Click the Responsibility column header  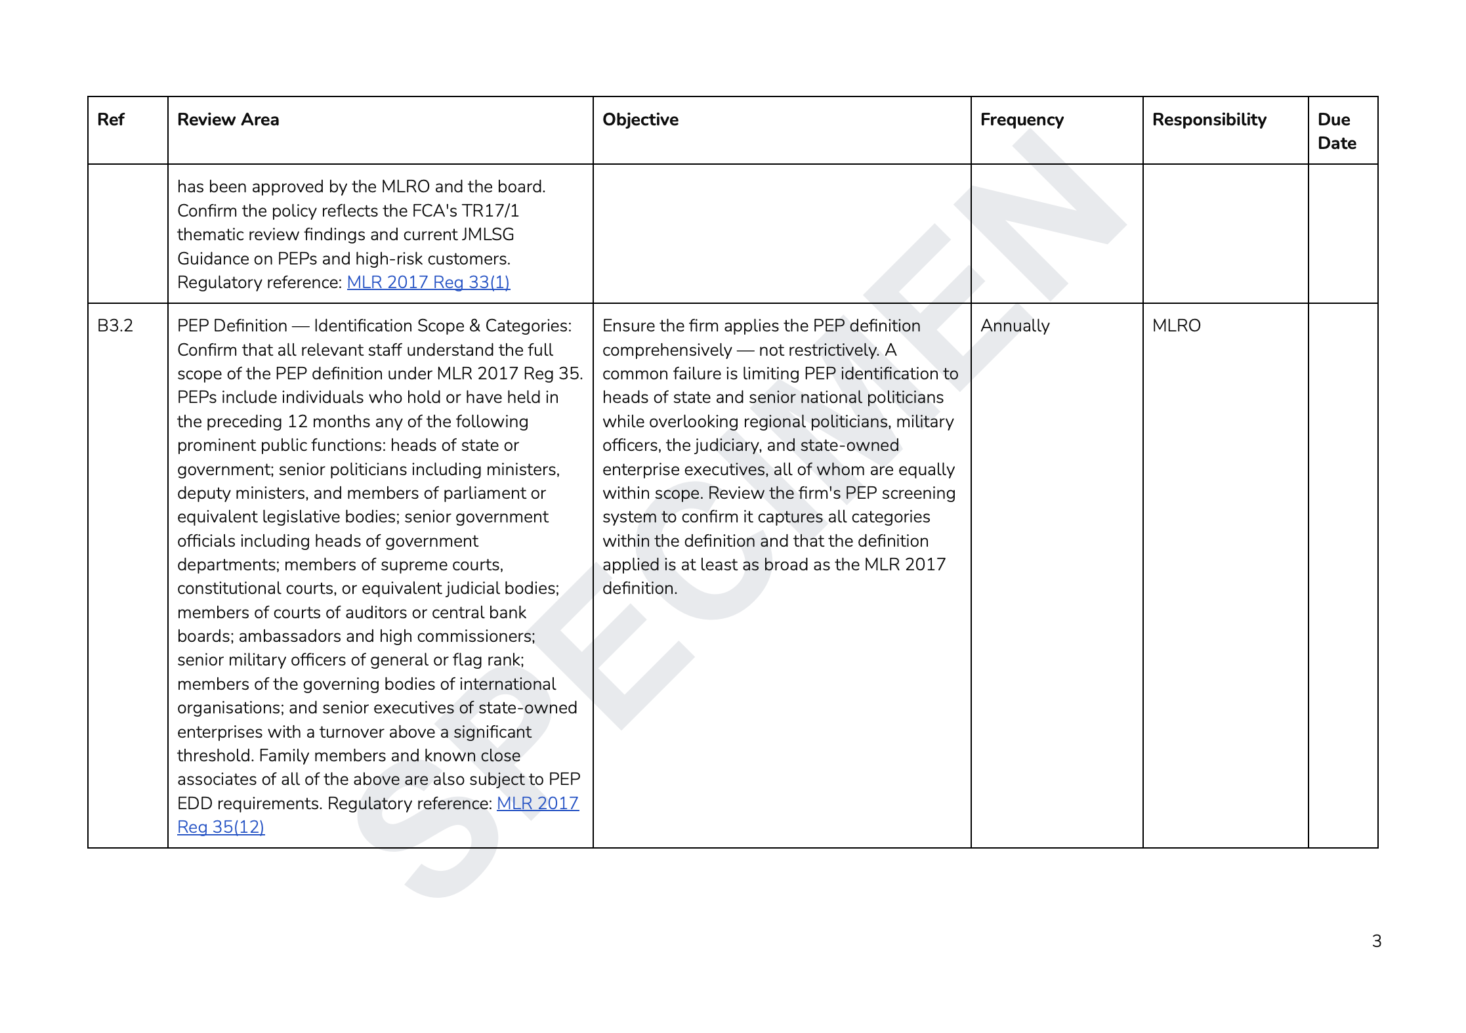coord(1209,119)
